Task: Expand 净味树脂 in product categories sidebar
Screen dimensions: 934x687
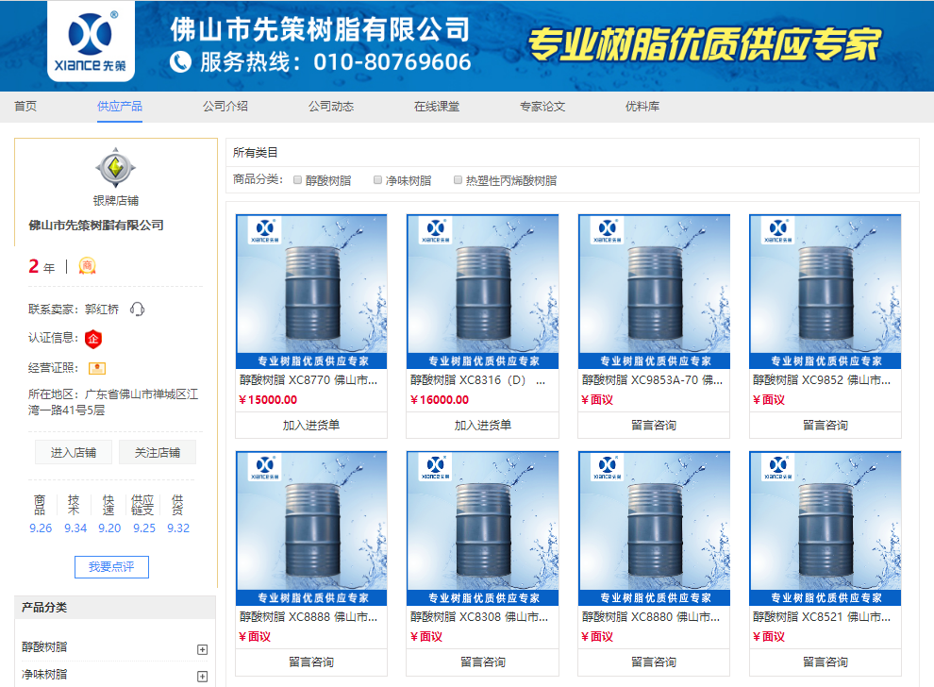Action: tap(203, 677)
